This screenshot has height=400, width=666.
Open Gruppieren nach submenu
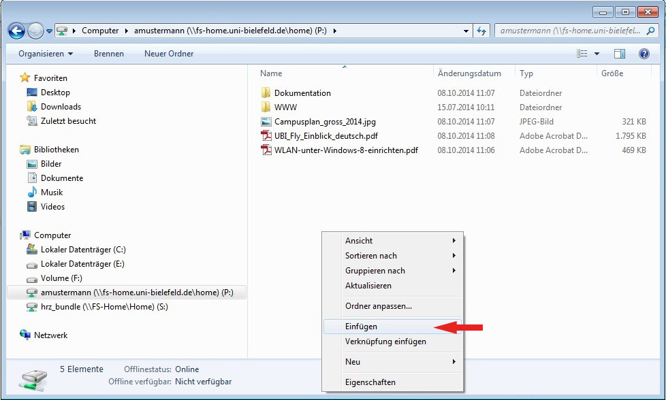[x=392, y=271]
